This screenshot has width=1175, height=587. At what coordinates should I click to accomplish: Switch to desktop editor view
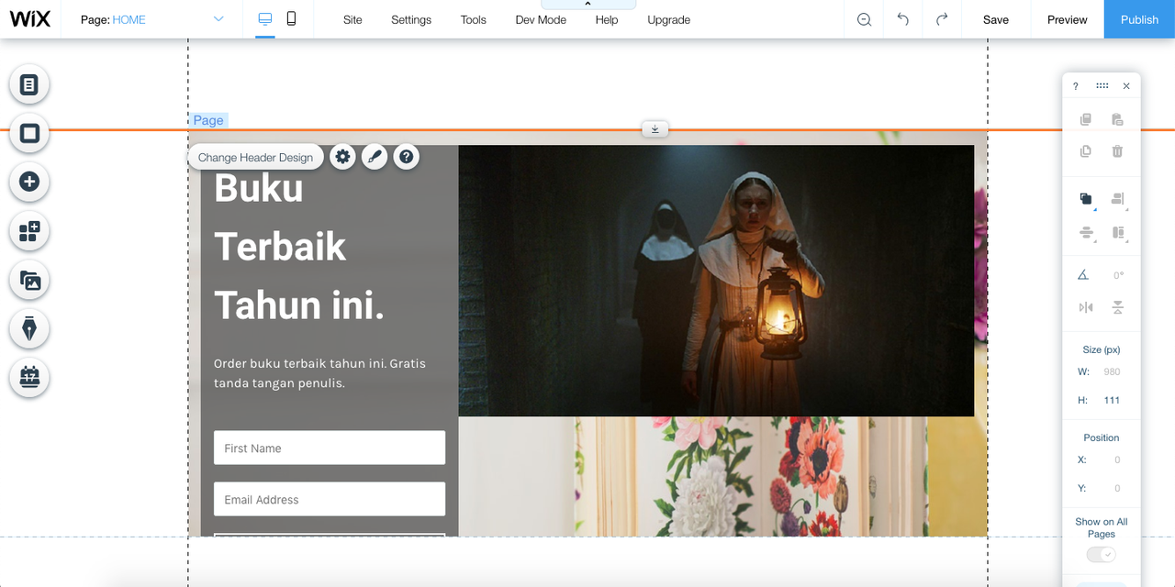pyautogui.click(x=265, y=19)
